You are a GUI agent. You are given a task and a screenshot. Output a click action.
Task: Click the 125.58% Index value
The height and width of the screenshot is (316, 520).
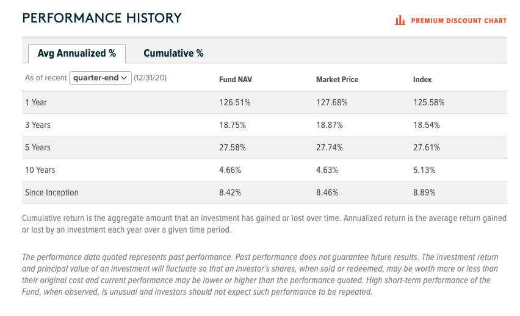point(429,102)
